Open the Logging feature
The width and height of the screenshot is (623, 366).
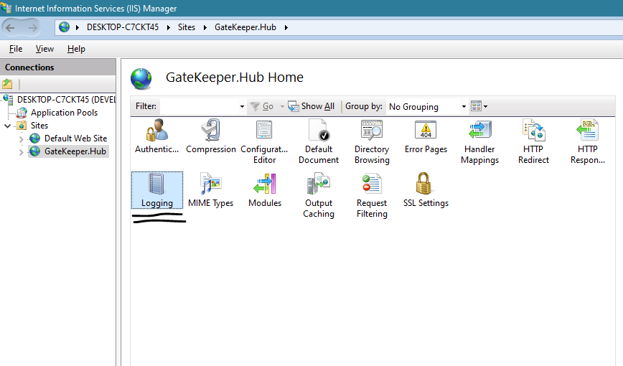coord(157,190)
